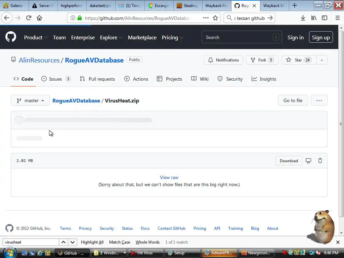This screenshot has width=344, height=258.
Task: Click the Sign up button
Action: [x=321, y=37]
